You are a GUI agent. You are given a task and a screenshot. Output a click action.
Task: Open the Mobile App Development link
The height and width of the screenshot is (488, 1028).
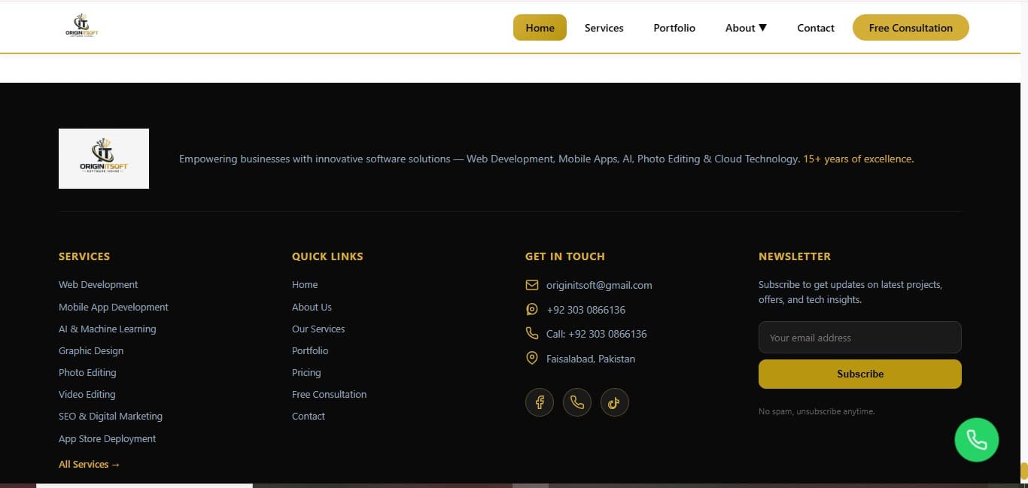pos(114,307)
